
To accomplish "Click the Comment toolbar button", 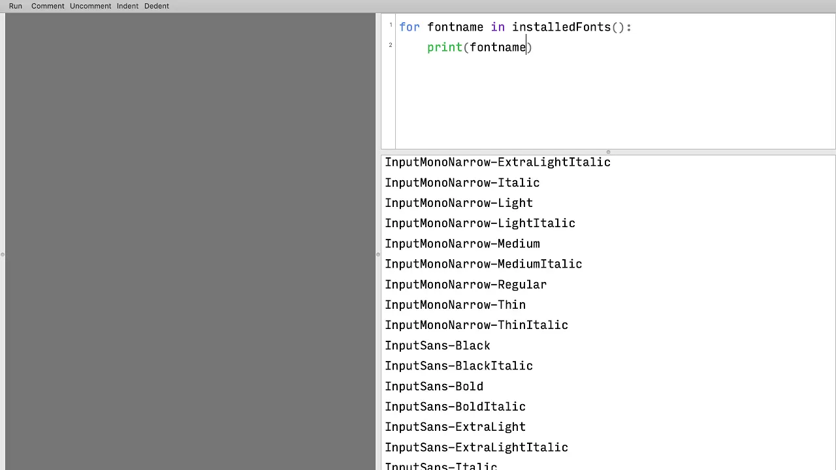I will click(48, 6).
